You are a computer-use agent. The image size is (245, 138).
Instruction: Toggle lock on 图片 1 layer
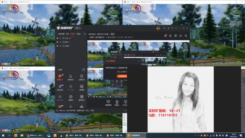pyautogui.click(x=60, y=42)
